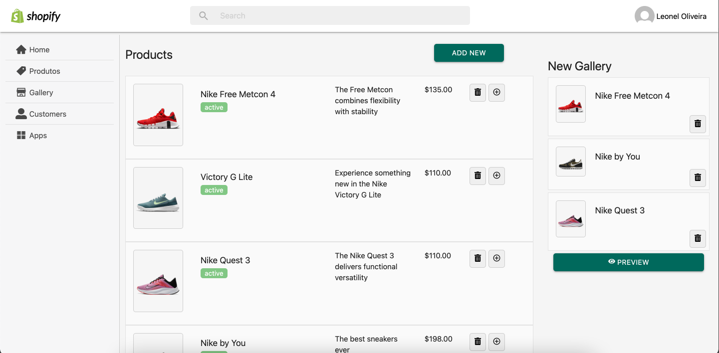Add Victory G Lite to the gallery
The height and width of the screenshot is (353, 719).
click(x=496, y=176)
